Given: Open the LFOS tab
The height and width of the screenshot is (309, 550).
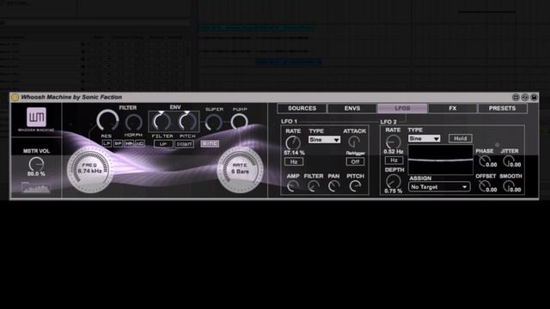Looking at the screenshot, I should (402, 108).
